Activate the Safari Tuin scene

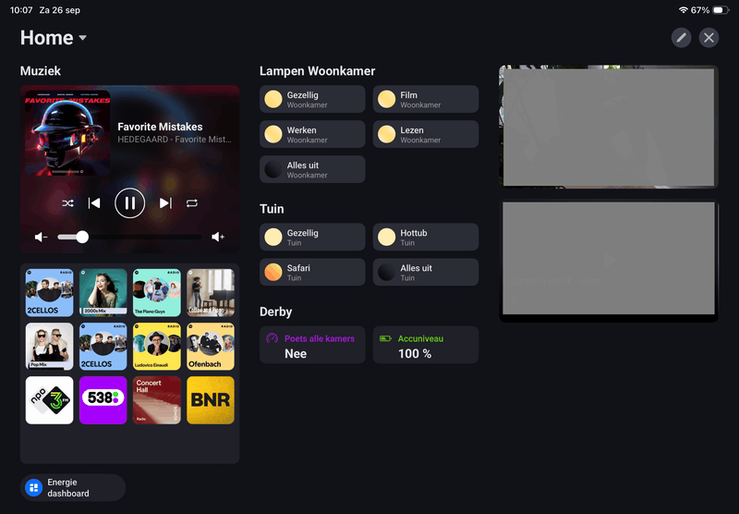tap(312, 272)
